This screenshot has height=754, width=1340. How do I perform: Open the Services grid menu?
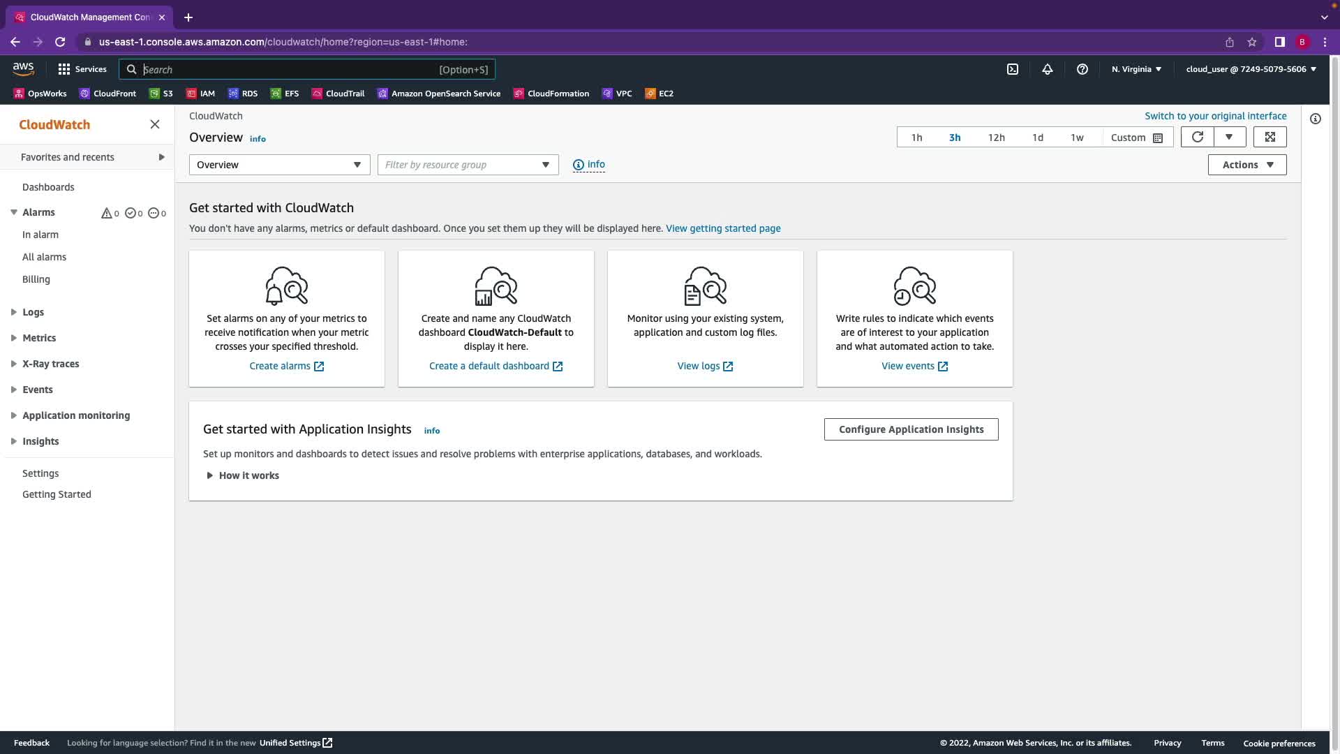tap(82, 69)
